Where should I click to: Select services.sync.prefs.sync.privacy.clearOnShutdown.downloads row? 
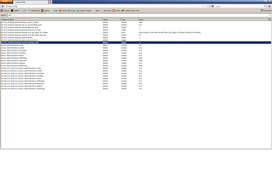click(x=136, y=73)
